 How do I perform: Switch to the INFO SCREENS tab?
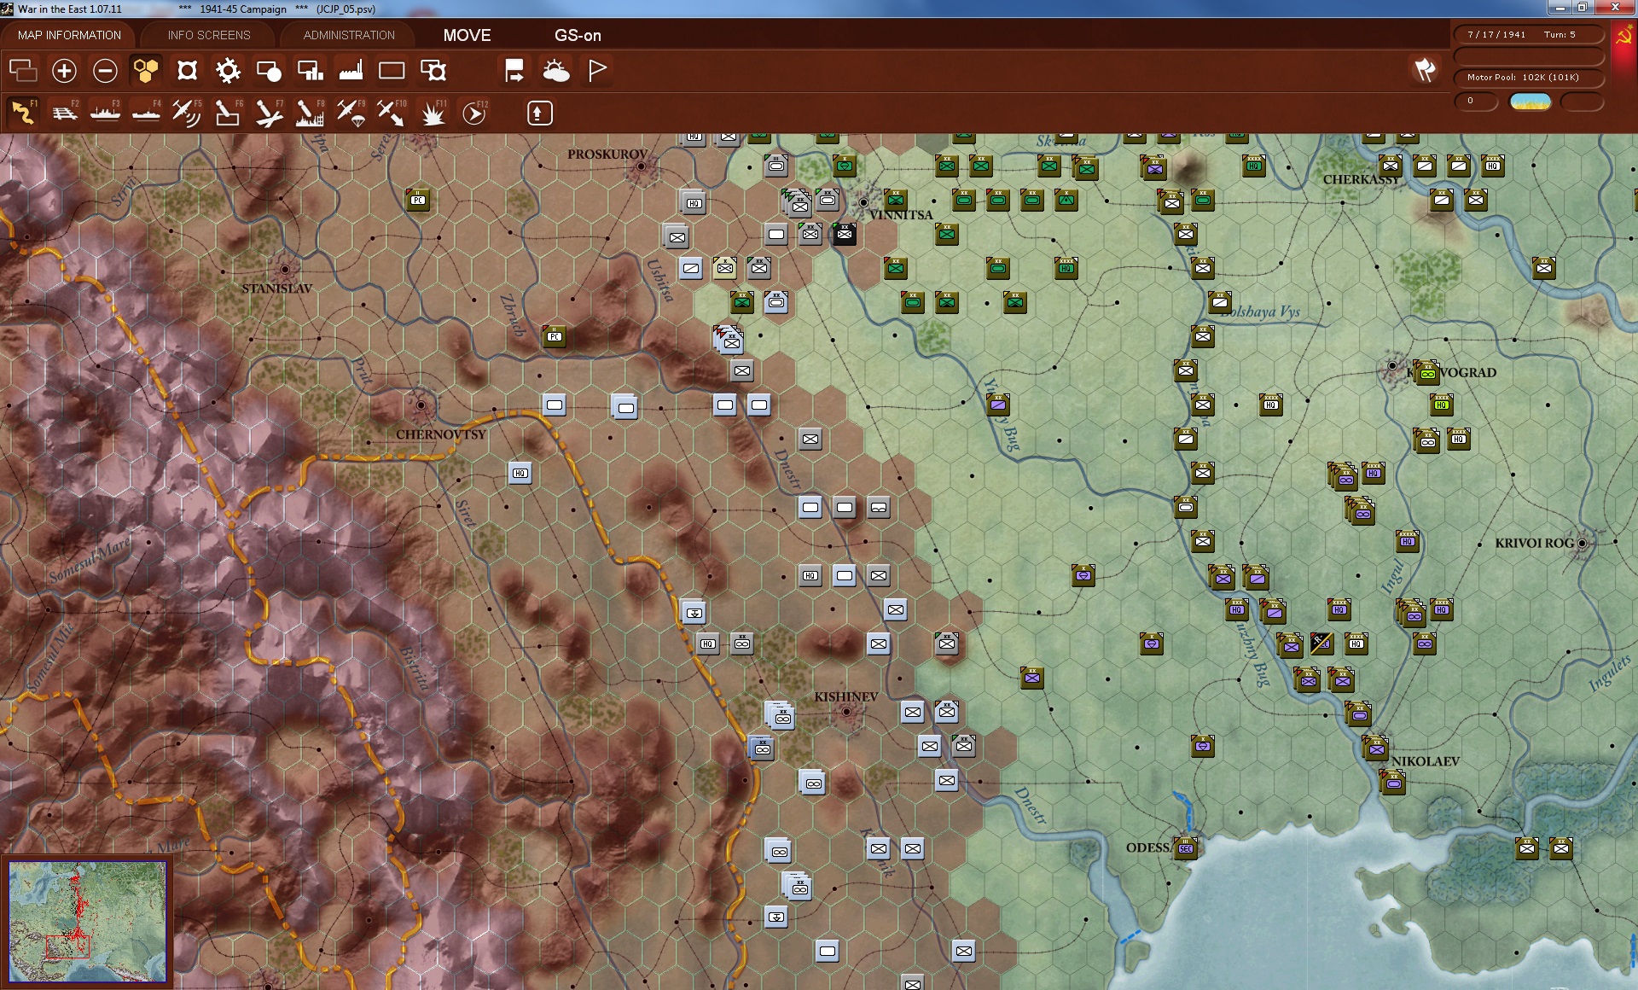209,35
